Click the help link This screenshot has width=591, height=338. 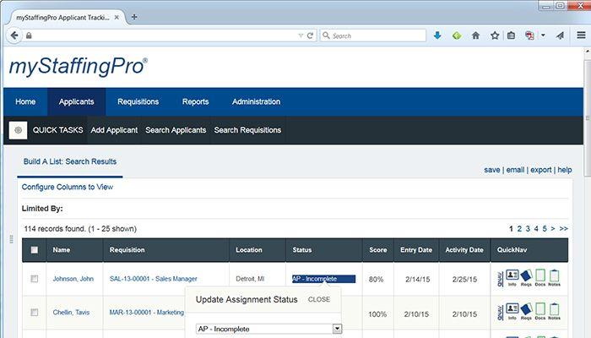coord(565,170)
